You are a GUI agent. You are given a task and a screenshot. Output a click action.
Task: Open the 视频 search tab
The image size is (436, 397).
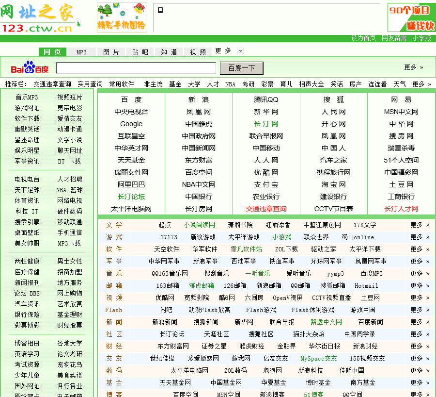coord(198,52)
